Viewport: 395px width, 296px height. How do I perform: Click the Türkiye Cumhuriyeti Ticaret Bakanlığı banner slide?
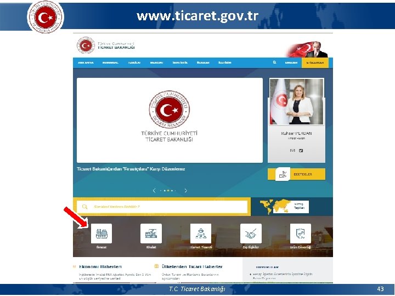170,120
